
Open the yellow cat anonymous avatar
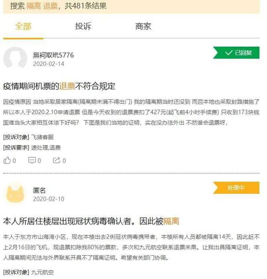point(15,194)
